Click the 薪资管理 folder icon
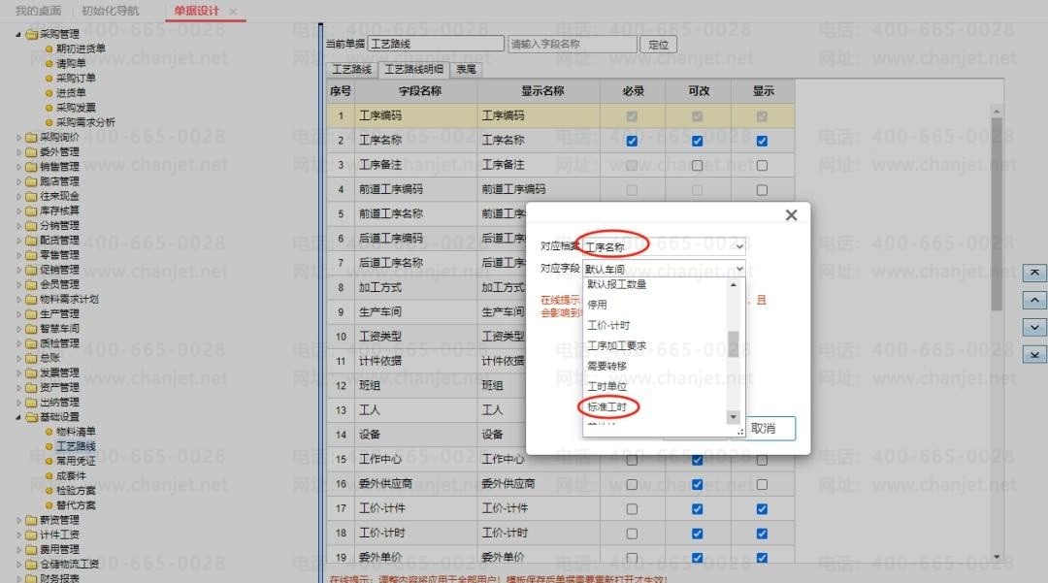The width and height of the screenshot is (1048, 583). [x=31, y=520]
